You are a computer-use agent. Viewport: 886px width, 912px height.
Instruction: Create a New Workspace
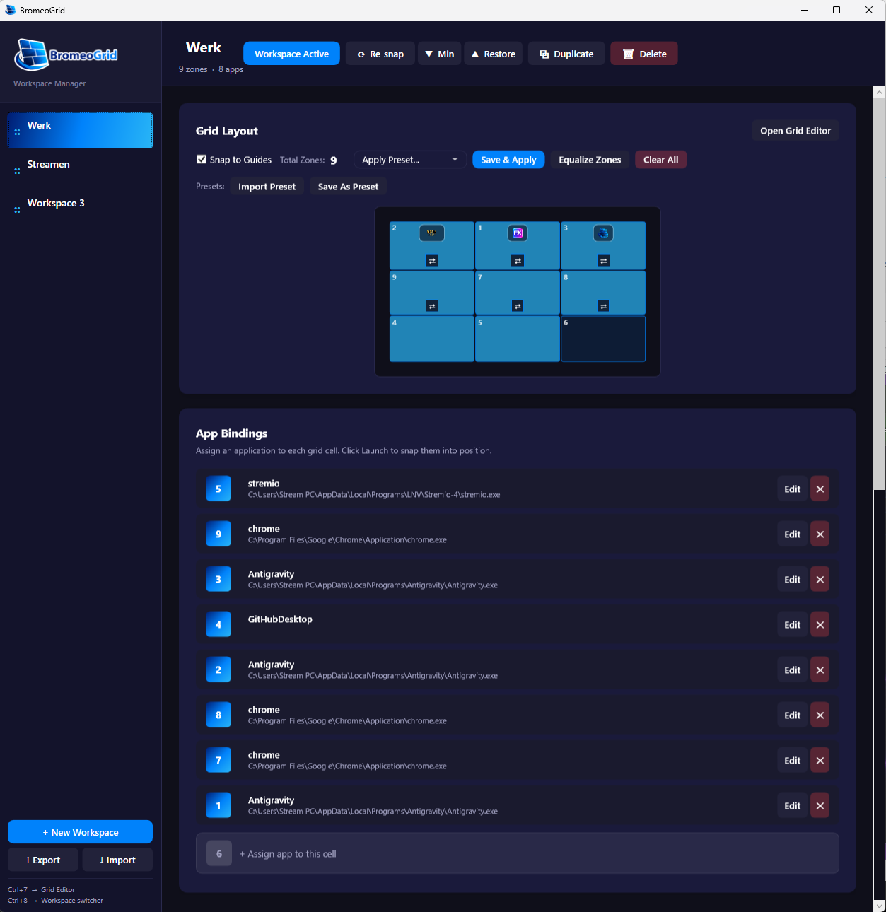[x=79, y=831]
